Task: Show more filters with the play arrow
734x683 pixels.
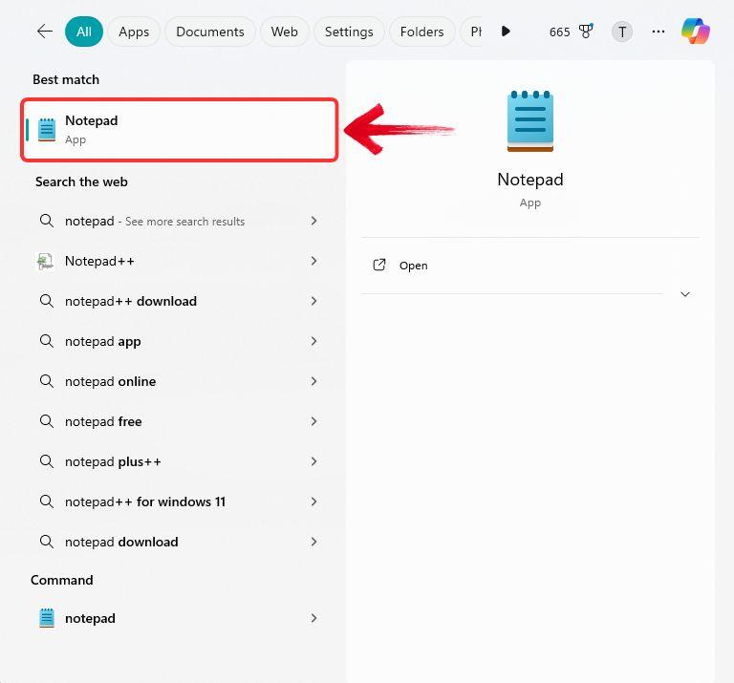Action: tap(506, 32)
